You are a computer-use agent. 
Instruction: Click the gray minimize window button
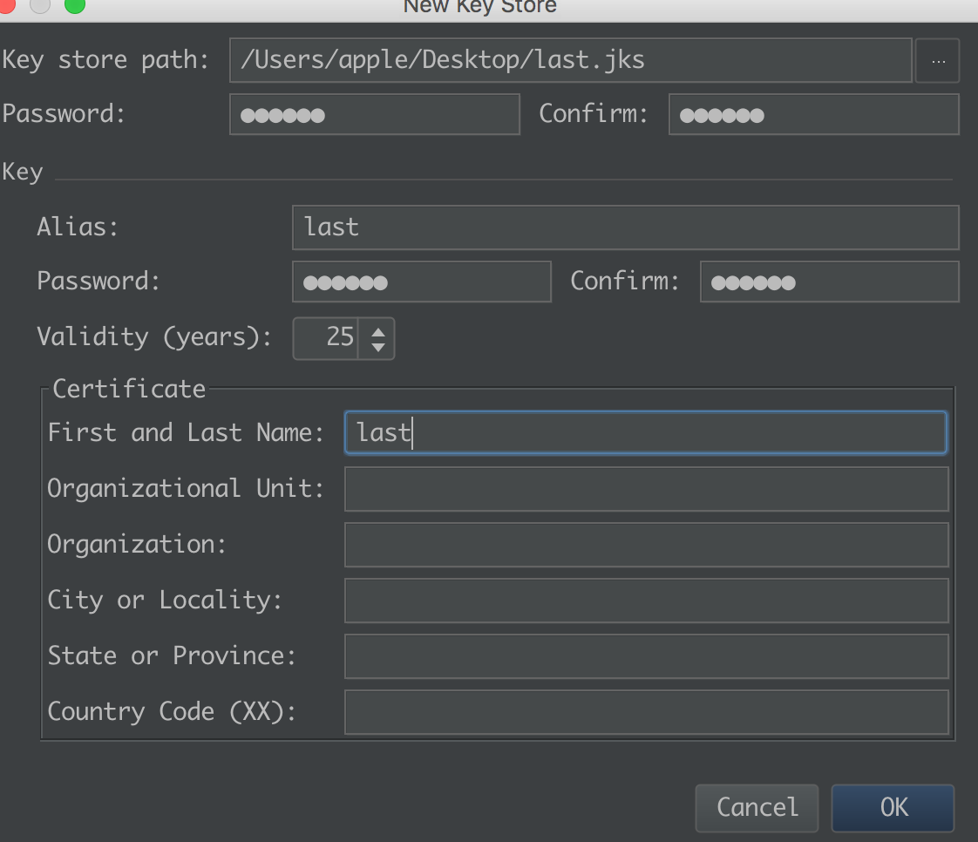(41, 5)
